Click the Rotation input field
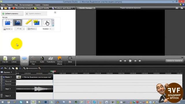The width and height of the screenshot is (185, 104). pos(52,29)
